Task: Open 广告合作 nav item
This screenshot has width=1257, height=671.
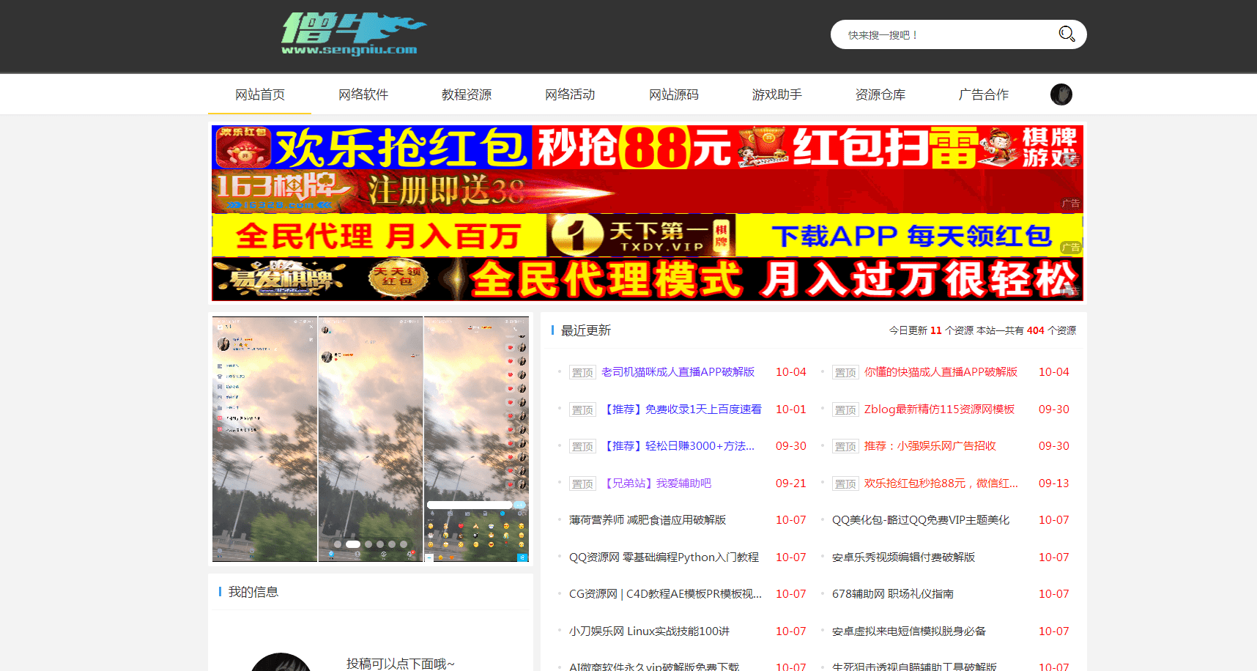Action: [984, 94]
